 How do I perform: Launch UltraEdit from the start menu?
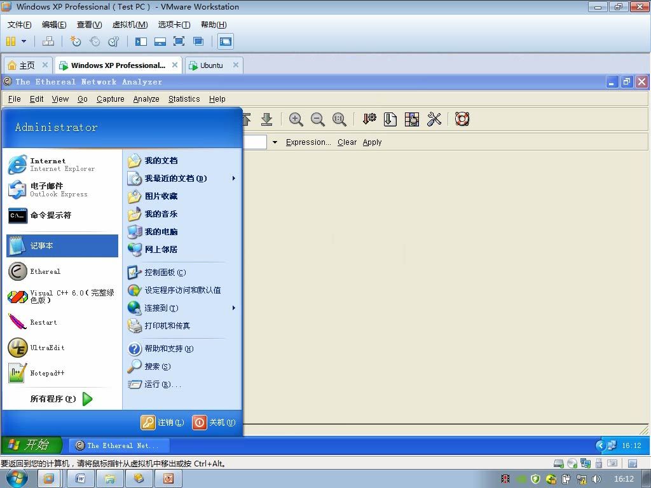click(62, 348)
